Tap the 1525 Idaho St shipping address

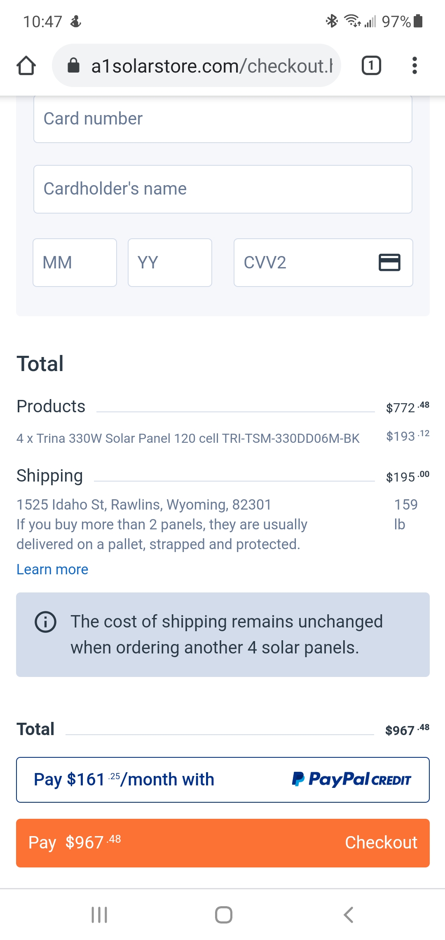144,505
